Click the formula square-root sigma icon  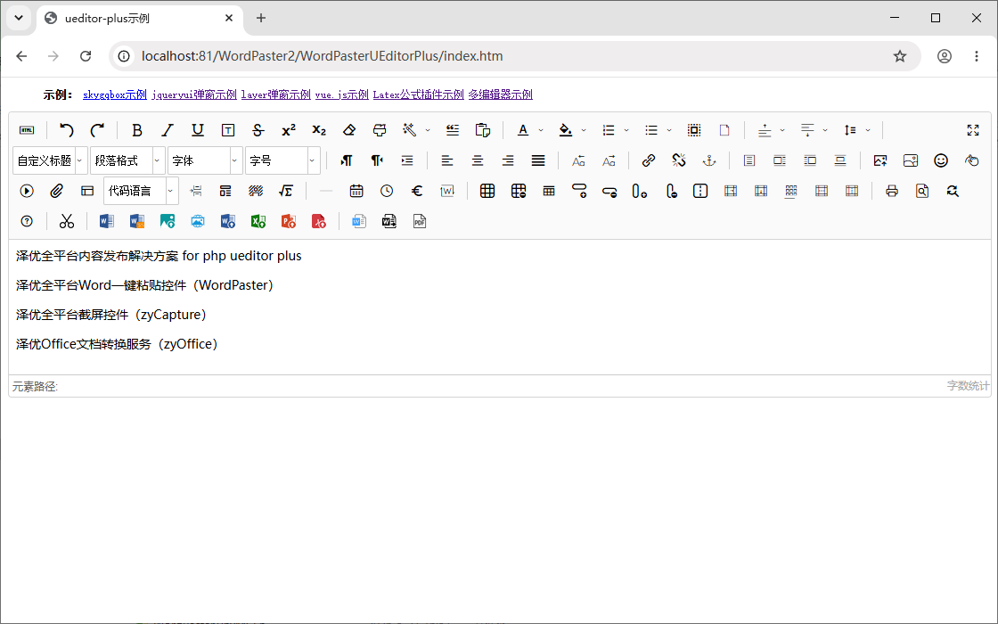click(286, 191)
